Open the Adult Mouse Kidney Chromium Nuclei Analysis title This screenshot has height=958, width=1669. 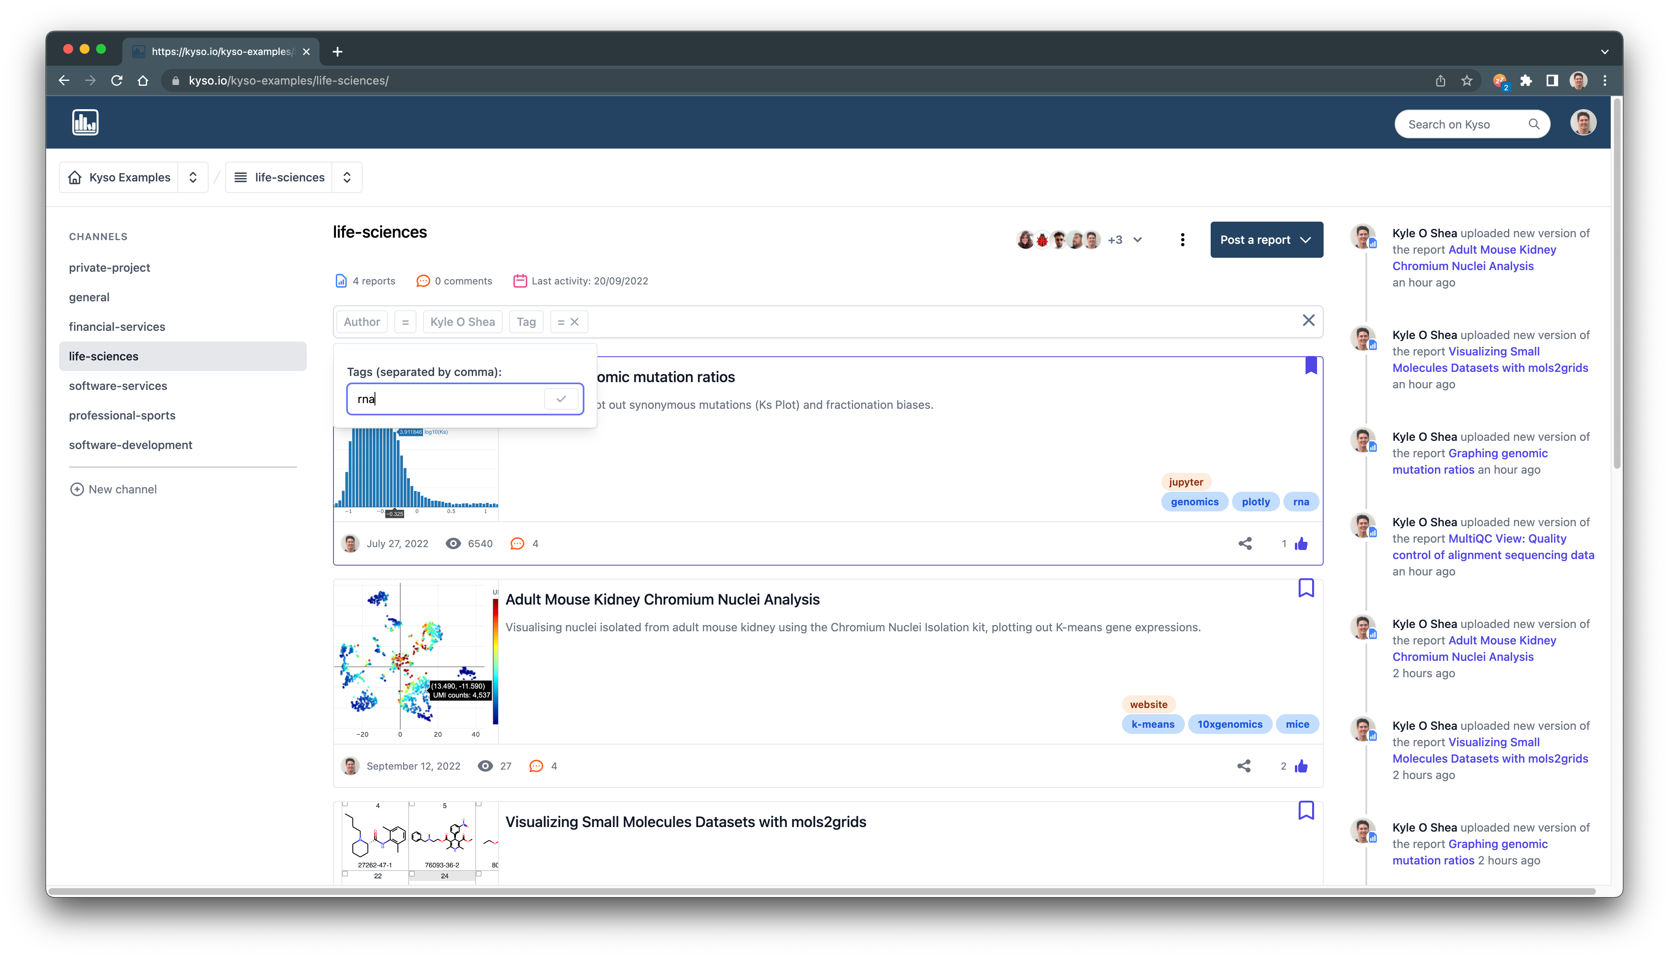point(662,599)
